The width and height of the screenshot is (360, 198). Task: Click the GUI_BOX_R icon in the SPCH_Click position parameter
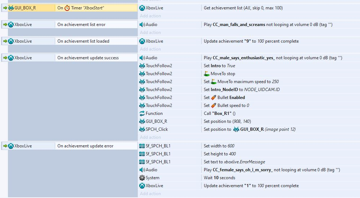236,129
